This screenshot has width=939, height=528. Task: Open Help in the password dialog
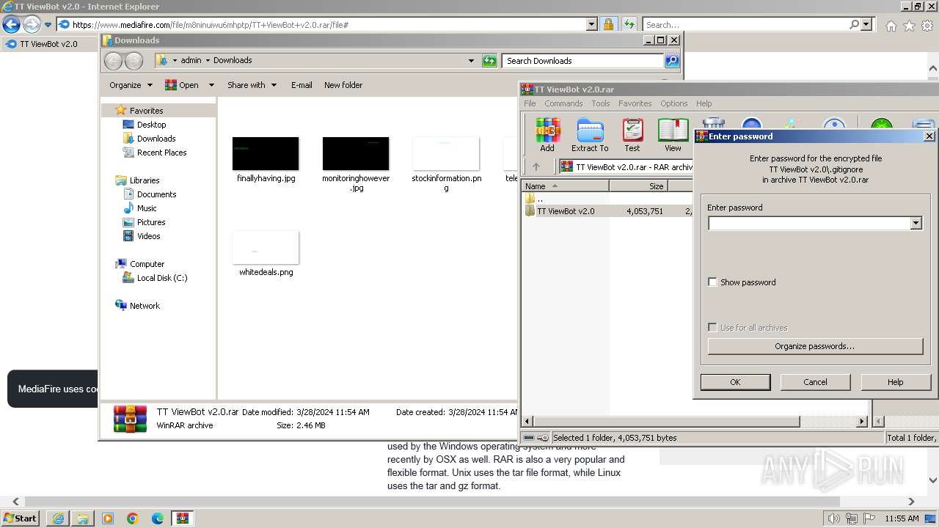point(895,382)
